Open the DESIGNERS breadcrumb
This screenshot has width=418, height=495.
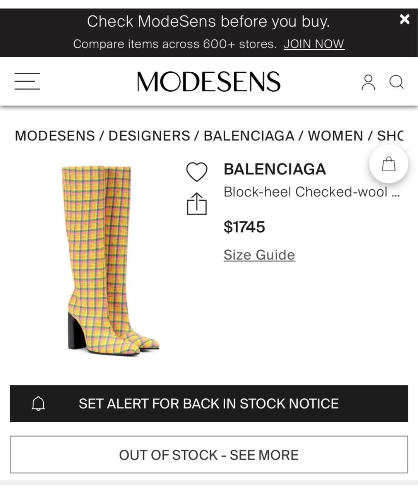pos(149,136)
